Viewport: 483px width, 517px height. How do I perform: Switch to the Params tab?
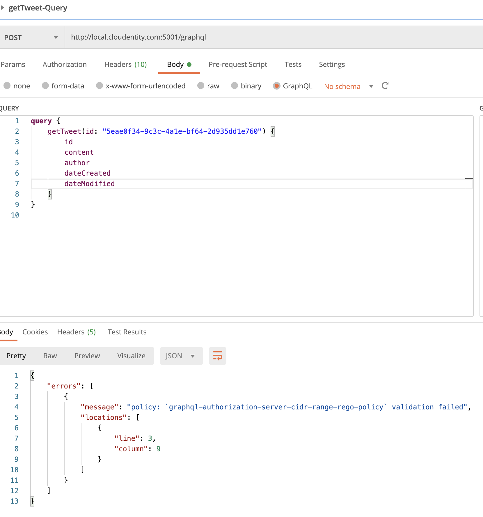[13, 64]
